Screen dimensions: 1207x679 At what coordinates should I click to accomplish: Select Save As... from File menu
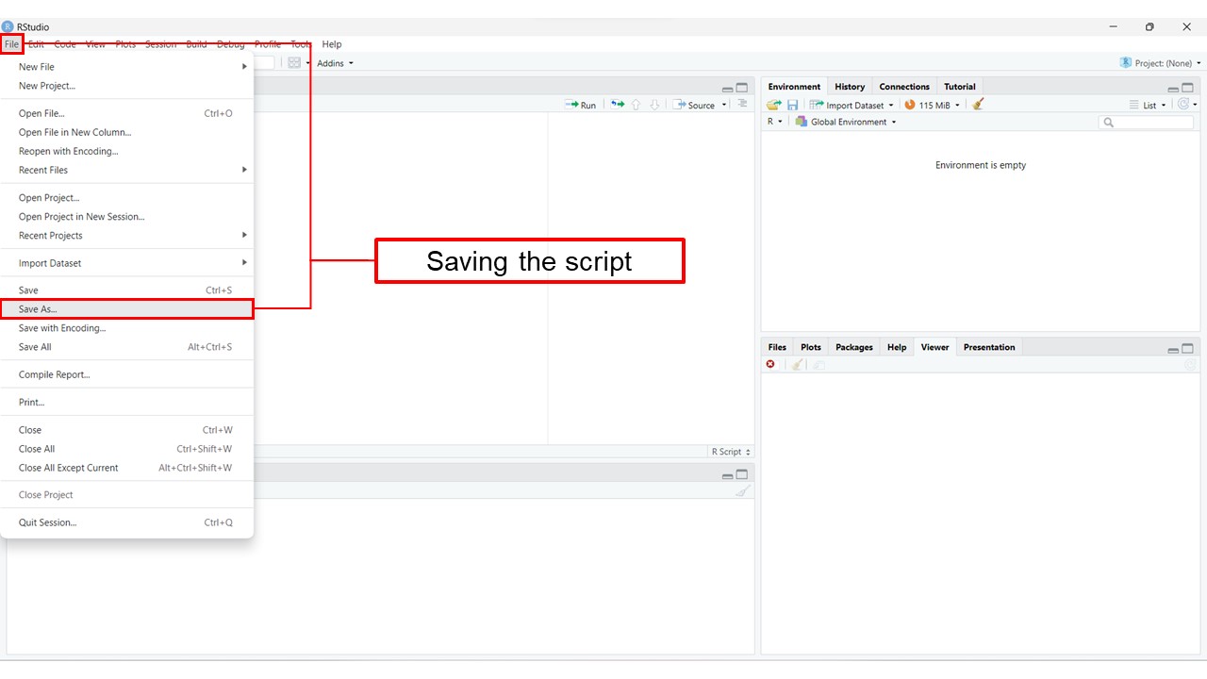click(x=126, y=309)
